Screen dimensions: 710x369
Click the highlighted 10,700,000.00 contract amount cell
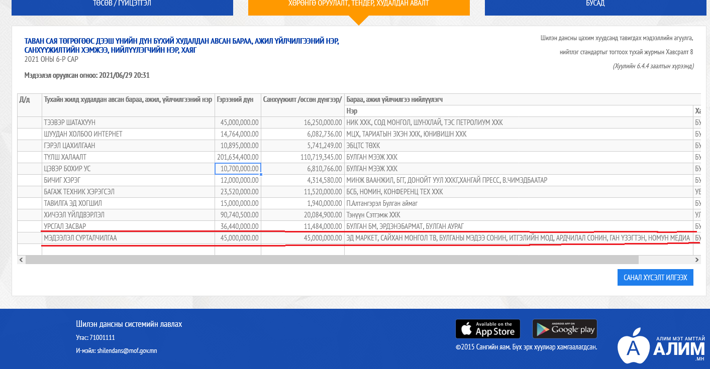(238, 169)
